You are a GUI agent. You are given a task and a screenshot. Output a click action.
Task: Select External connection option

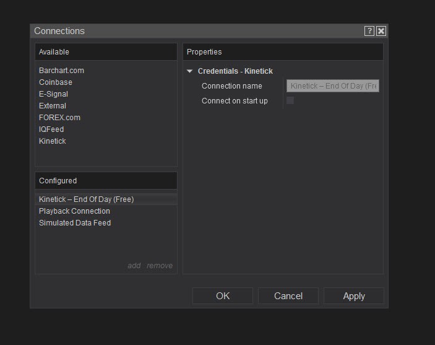(53, 106)
